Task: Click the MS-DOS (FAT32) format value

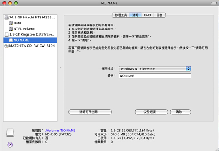Action: coord(59,134)
